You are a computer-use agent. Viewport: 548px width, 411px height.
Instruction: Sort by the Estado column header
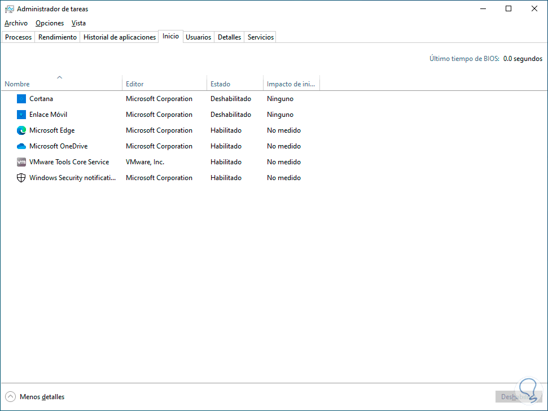pos(235,82)
